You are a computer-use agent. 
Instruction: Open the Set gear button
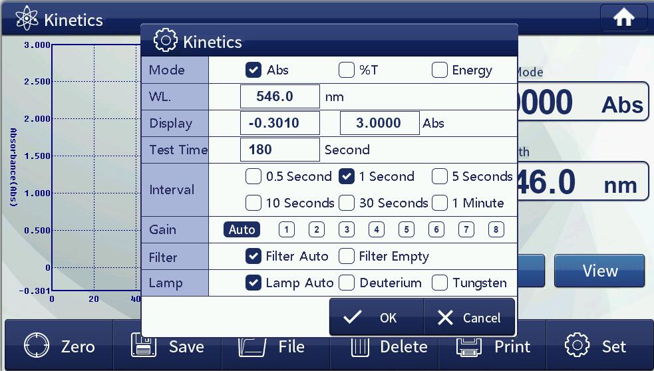[595, 346]
